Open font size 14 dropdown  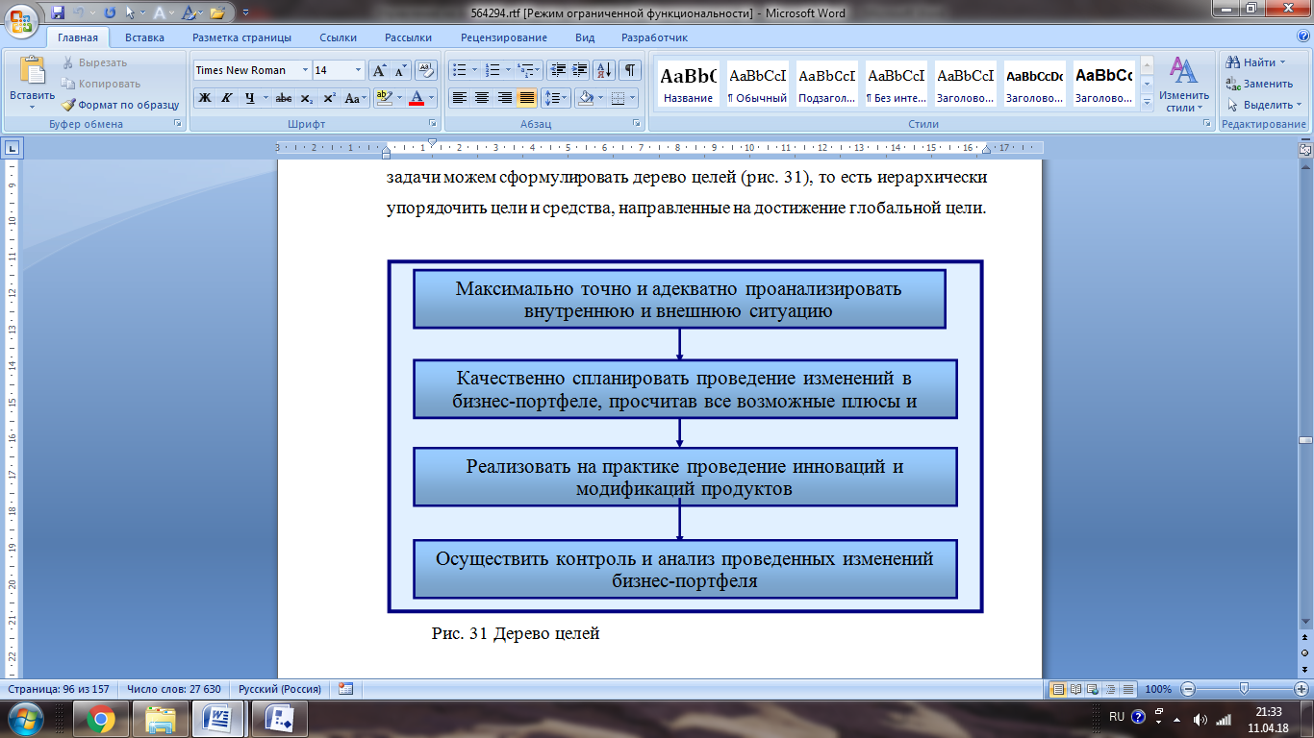359,70
